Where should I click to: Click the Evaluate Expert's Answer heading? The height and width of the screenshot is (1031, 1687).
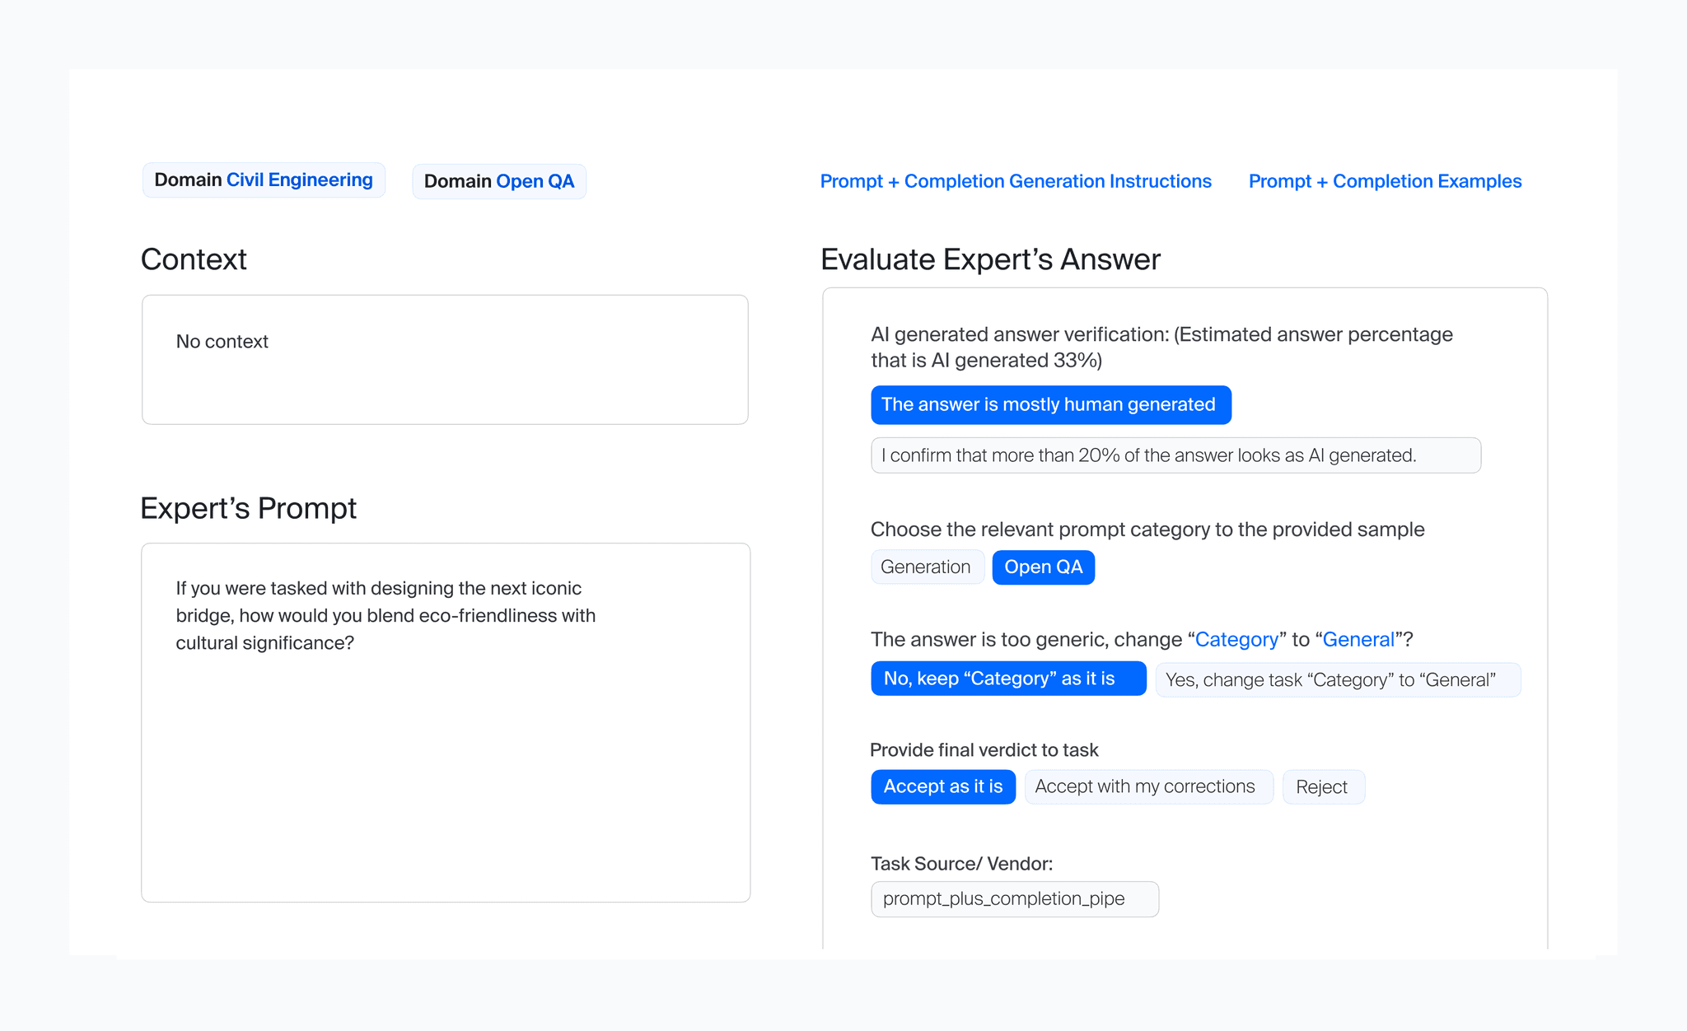(988, 259)
